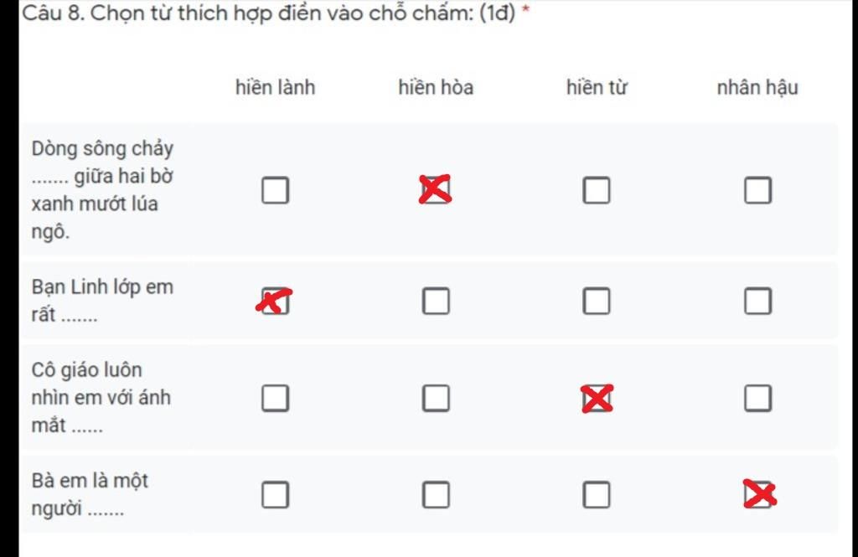Check 'hiền hòa' for 'Bà em là một người' row
The image size is (858, 557).
pos(436,495)
